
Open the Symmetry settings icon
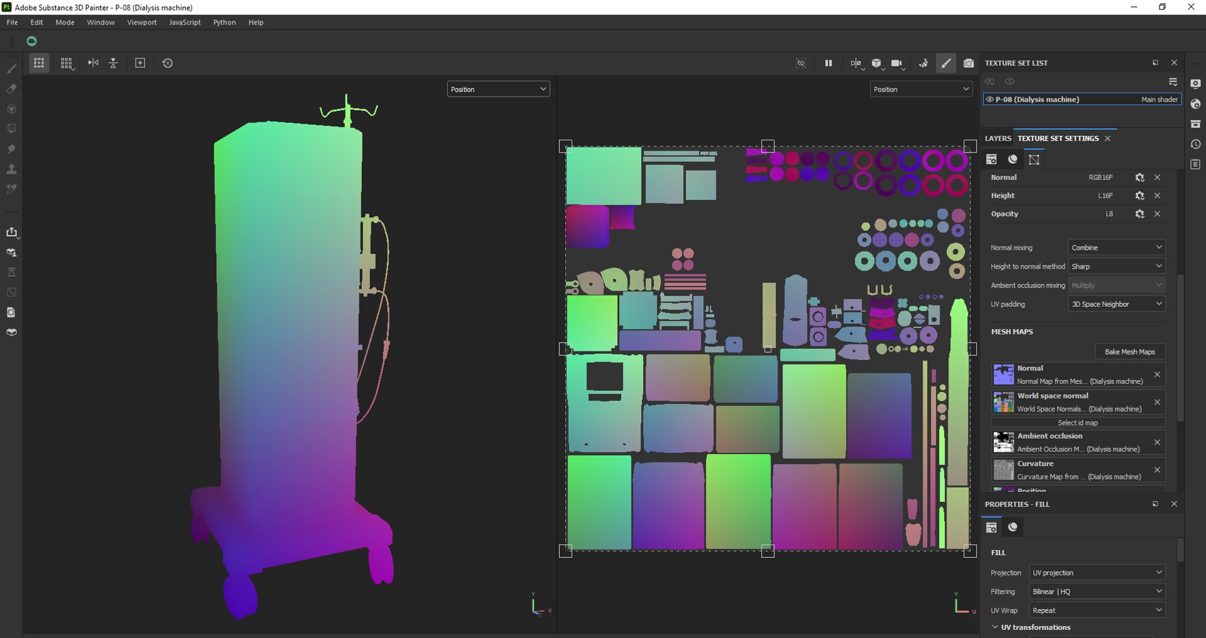click(x=856, y=63)
